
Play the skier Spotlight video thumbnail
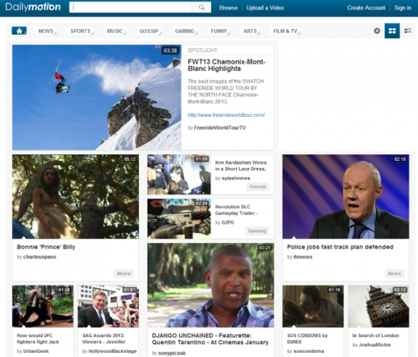click(96, 98)
